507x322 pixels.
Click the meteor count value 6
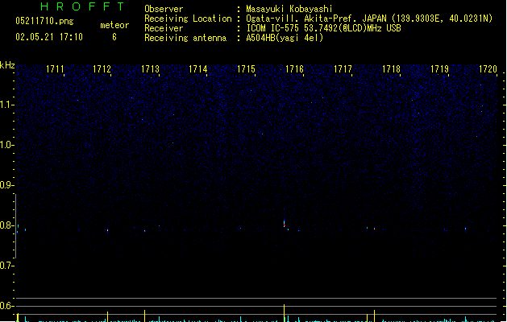pyautogui.click(x=114, y=37)
